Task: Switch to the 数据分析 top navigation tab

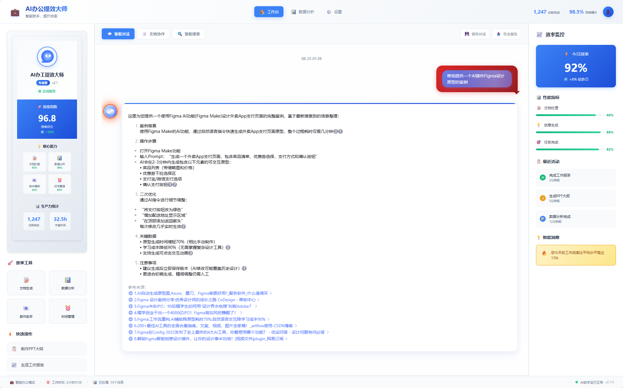Action: 303,12
